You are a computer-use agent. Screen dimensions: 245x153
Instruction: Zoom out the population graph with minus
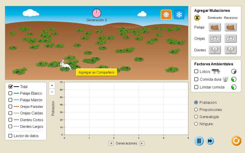(52, 92)
